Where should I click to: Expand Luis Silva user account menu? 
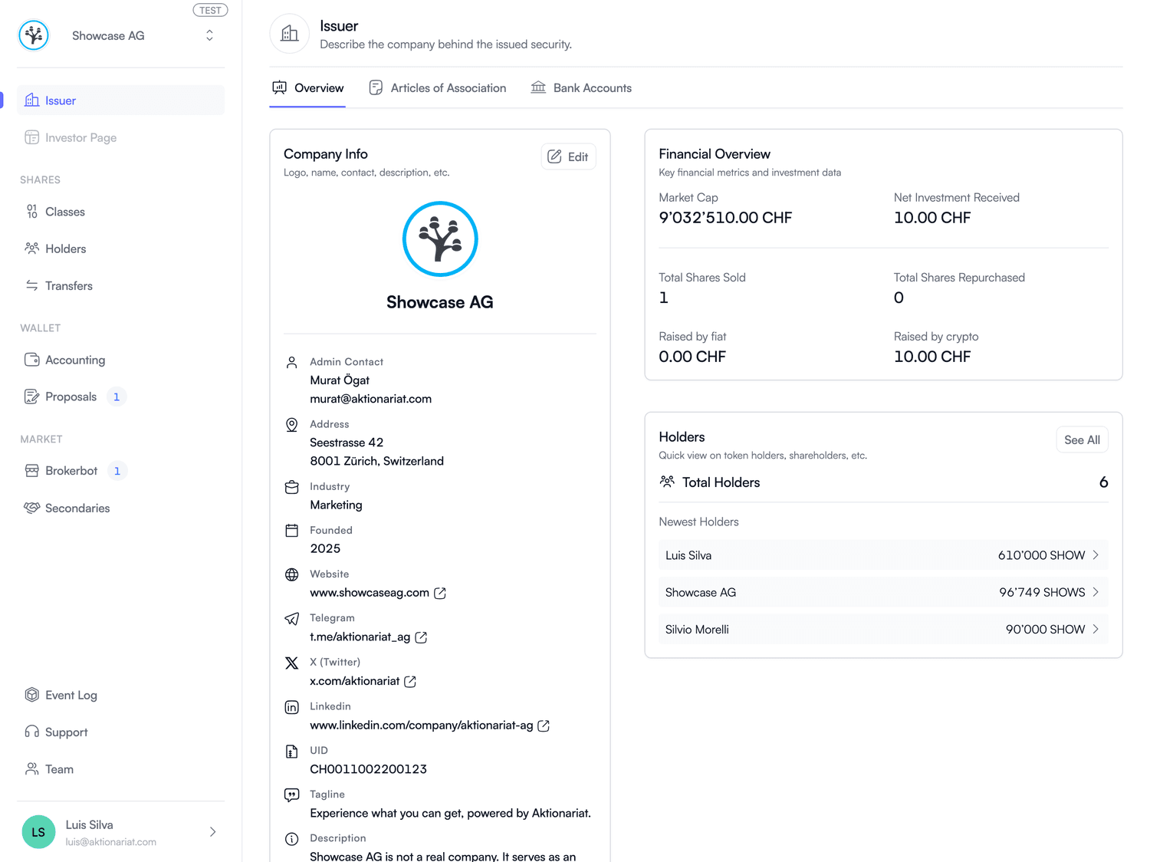tap(212, 832)
